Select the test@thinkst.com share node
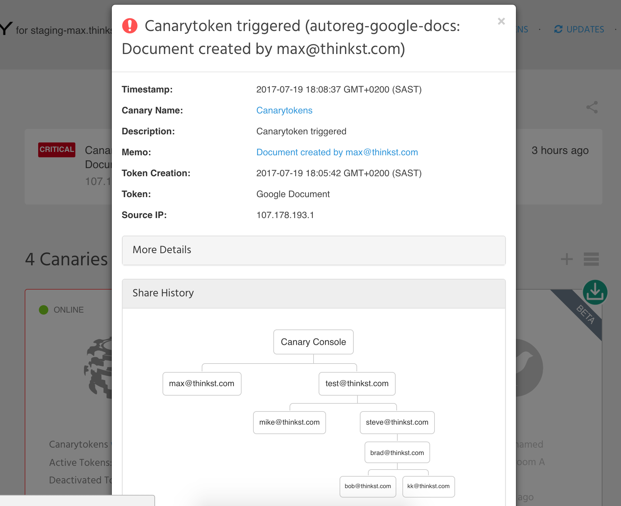 click(x=357, y=384)
